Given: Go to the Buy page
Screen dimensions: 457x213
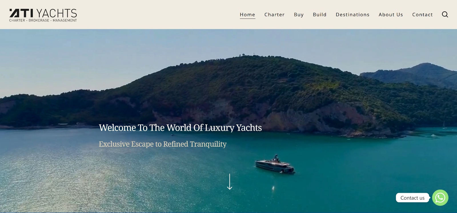Looking at the screenshot, I should click(x=299, y=15).
